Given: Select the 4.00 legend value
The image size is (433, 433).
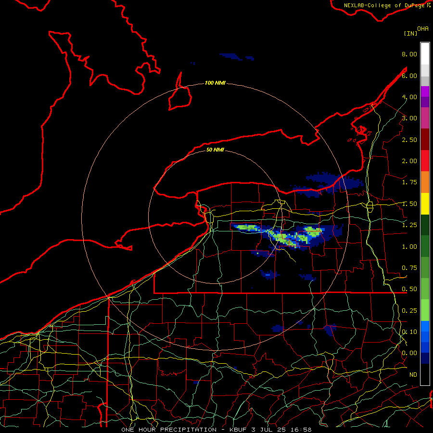Looking at the screenshot, I should tap(409, 97).
